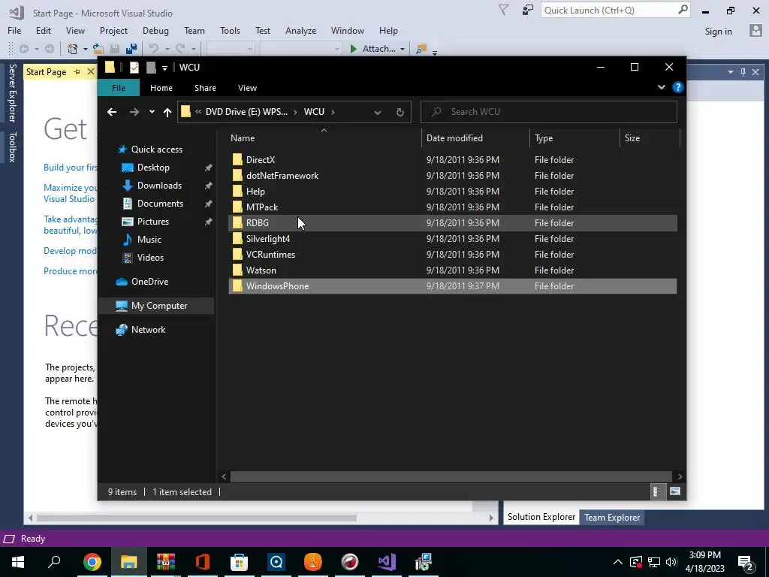Expand breadcrumb chevron after WCU

[x=333, y=112]
